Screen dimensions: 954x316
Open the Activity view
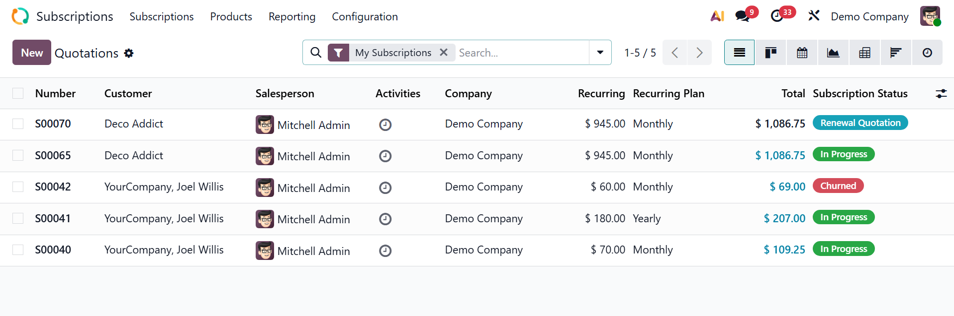(927, 53)
